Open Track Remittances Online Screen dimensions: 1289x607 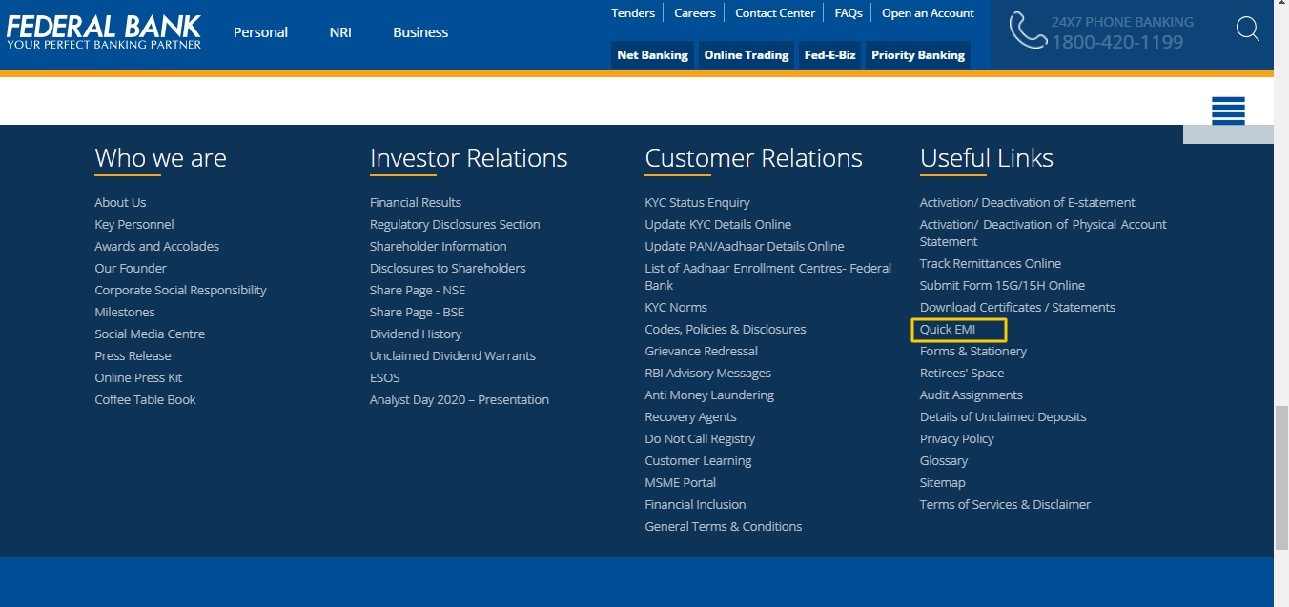coord(991,263)
